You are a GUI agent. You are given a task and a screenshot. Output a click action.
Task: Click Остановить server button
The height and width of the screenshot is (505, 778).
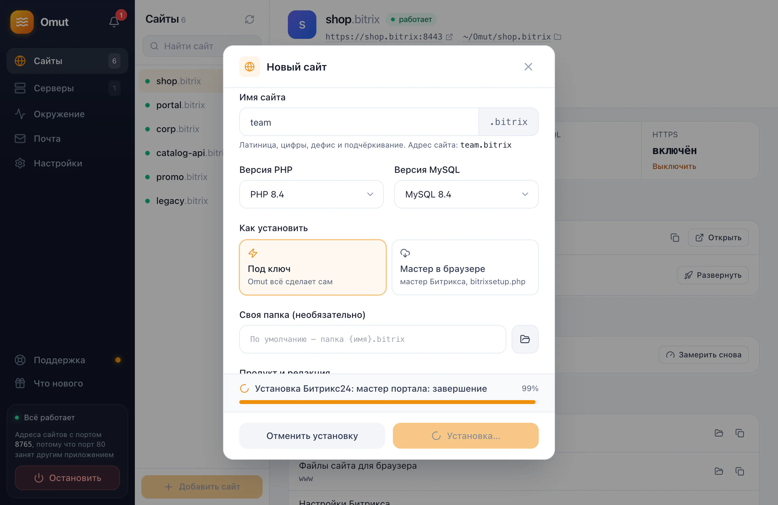point(67,477)
